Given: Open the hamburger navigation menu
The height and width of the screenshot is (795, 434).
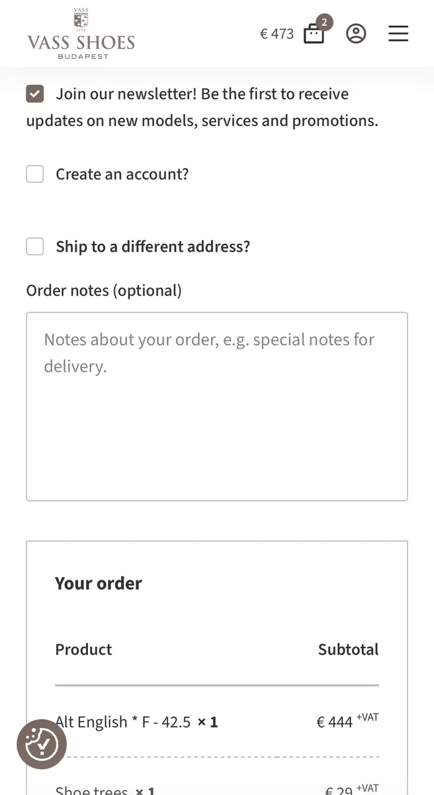Looking at the screenshot, I should click(398, 34).
